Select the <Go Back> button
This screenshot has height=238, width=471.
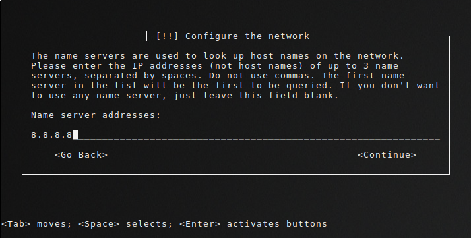click(x=81, y=155)
